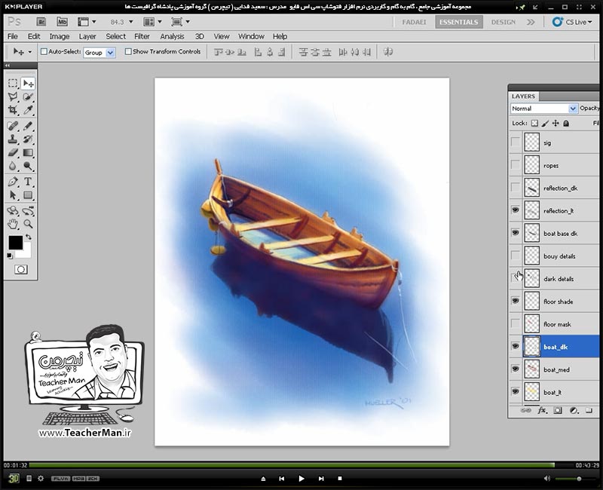This screenshot has height=490, width=603.
Task: Switch to the FADAEI workspace
Action: (x=414, y=22)
